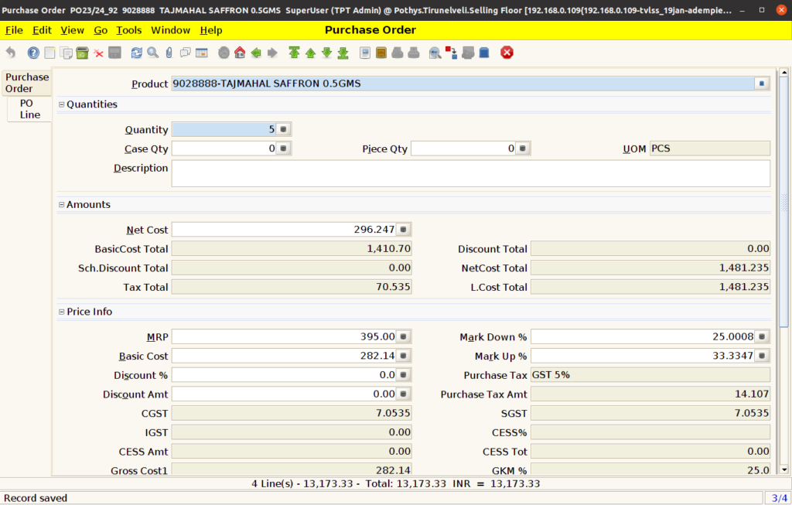Click the Undo changes toolbar icon
792x505 pixels.
point(11,53)
